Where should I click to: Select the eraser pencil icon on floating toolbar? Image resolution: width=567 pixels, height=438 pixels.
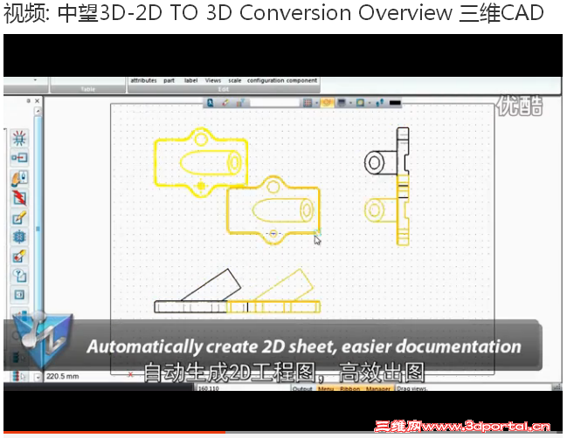(x=225, y=103)
